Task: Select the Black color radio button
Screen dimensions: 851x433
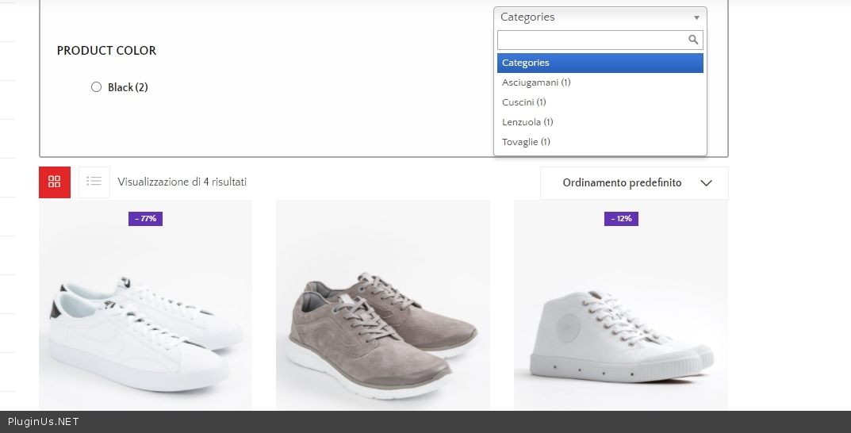Action: click(x=97, y=87)
